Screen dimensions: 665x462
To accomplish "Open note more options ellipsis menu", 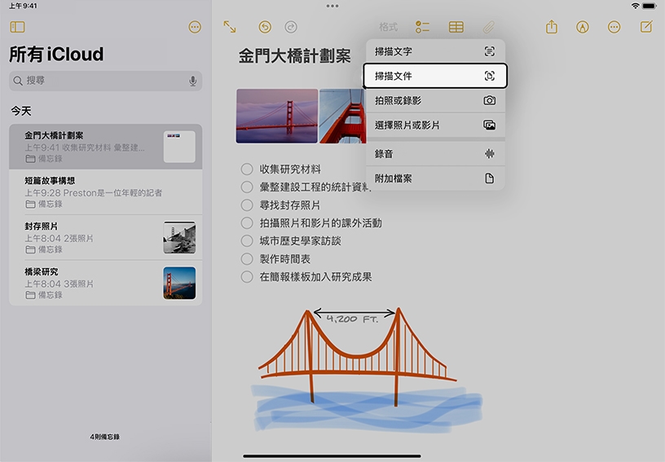I will click(614, 27).
